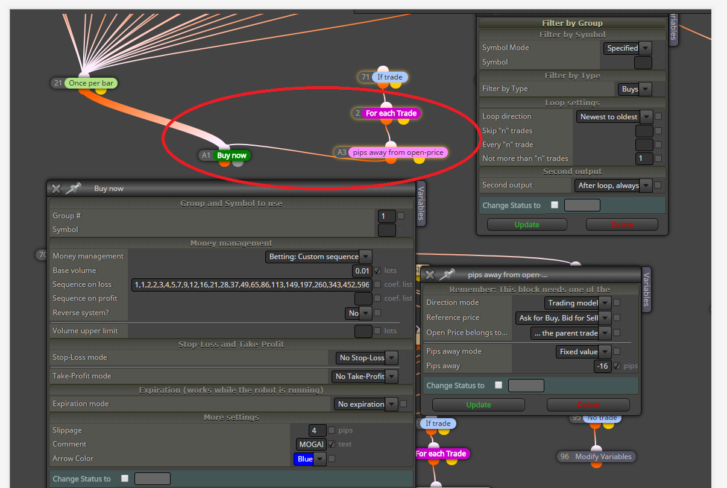Toggle Sequence on profit coef. list checkbox
The image size is (727, 488).
point(377,298)
